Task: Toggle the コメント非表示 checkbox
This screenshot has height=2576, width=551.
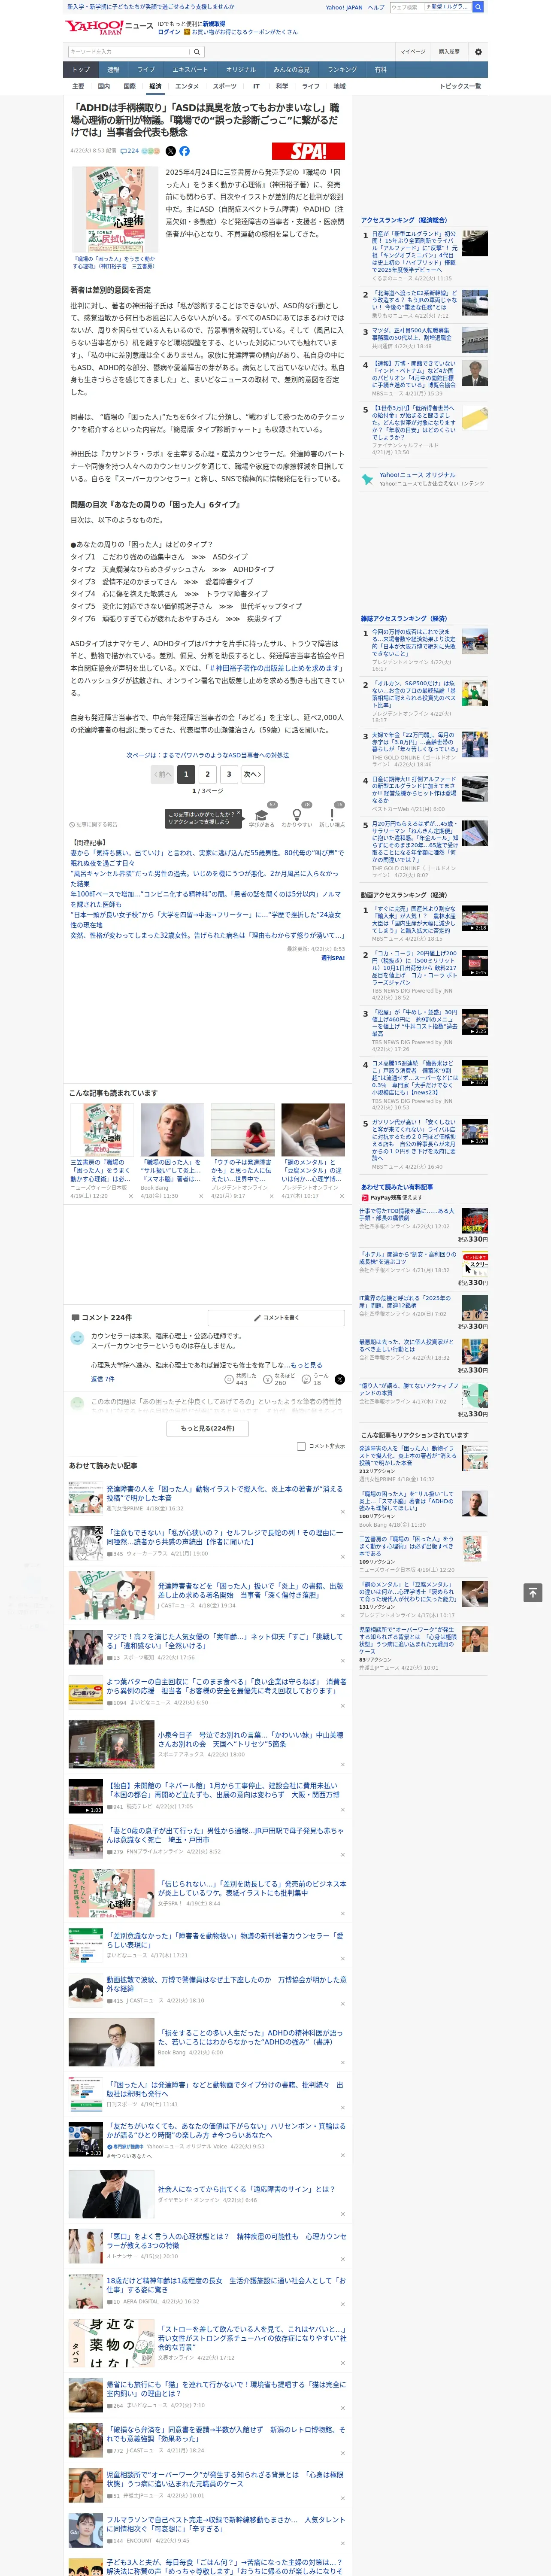Action: click(x=301, y=1446)
